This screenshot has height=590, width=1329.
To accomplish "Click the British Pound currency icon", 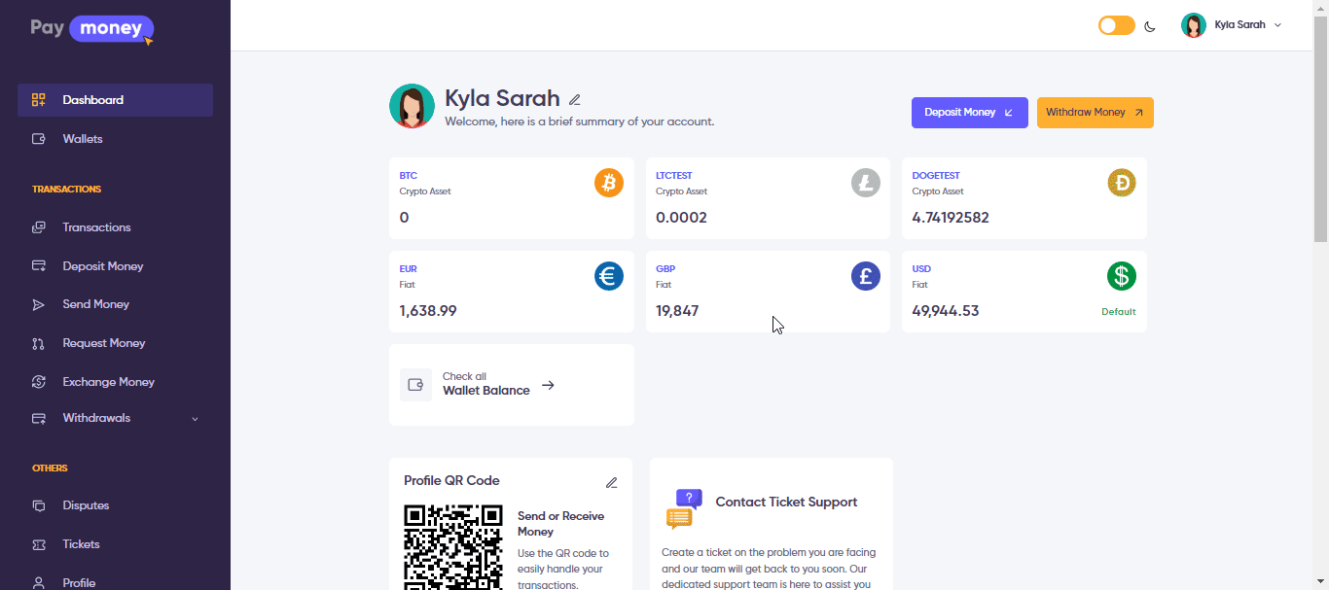I will [865, 276].
